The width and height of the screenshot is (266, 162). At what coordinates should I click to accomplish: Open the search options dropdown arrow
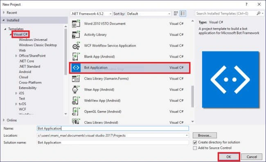[x=263, y=13]
